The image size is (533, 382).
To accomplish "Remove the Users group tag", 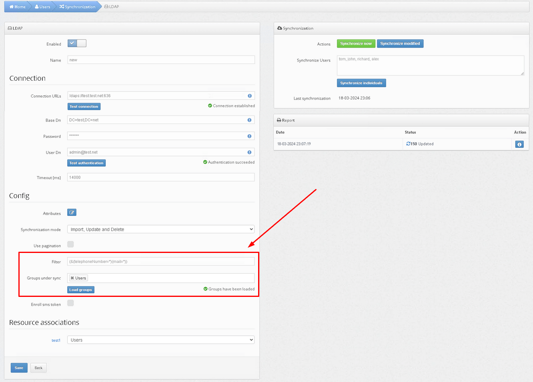I will tap(72, 278).
